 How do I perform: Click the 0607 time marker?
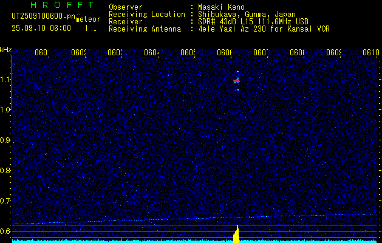(261, 52)
